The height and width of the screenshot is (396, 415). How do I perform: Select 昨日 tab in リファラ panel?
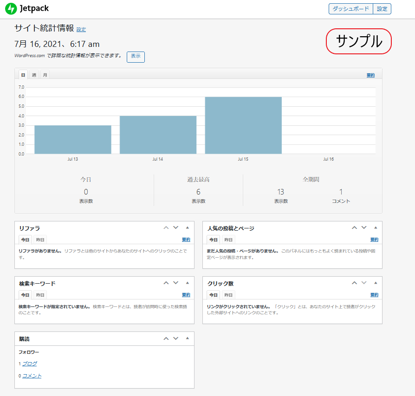(x=40, y=240)
